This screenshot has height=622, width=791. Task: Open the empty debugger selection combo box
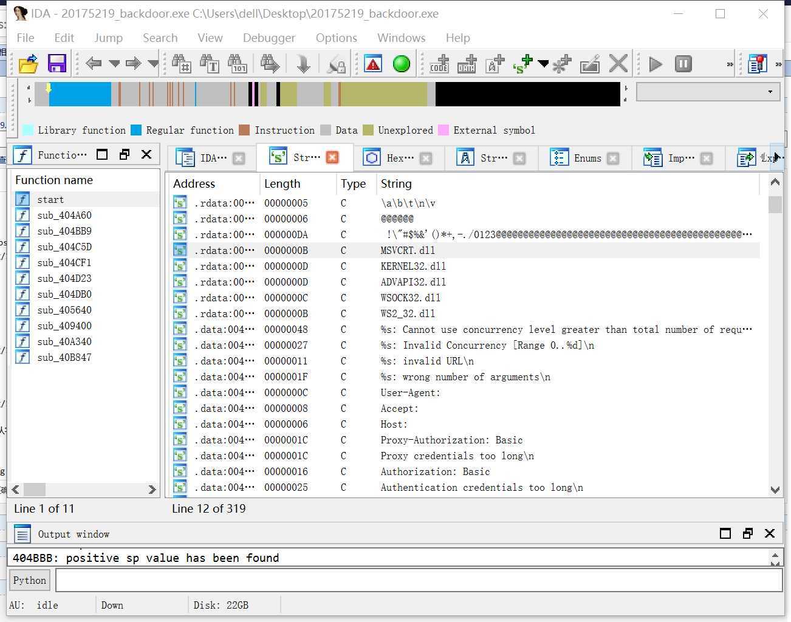tap(708, 92)
